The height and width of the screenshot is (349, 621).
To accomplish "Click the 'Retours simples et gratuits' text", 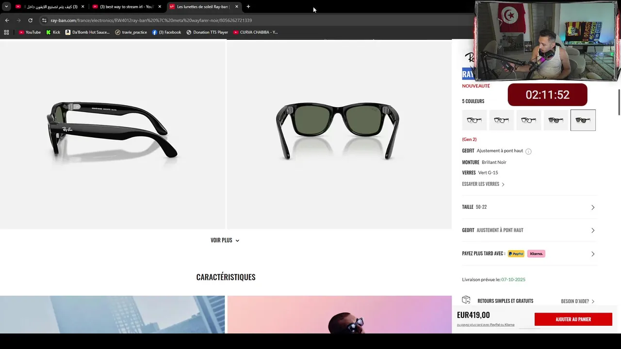I will point(505,301).
